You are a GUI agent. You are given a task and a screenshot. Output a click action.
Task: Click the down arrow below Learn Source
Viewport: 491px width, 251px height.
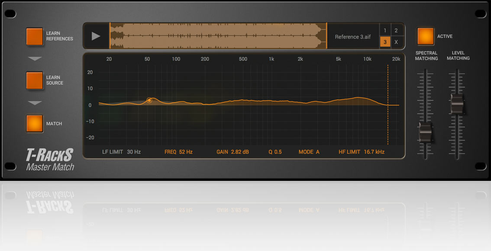point(35,103)
